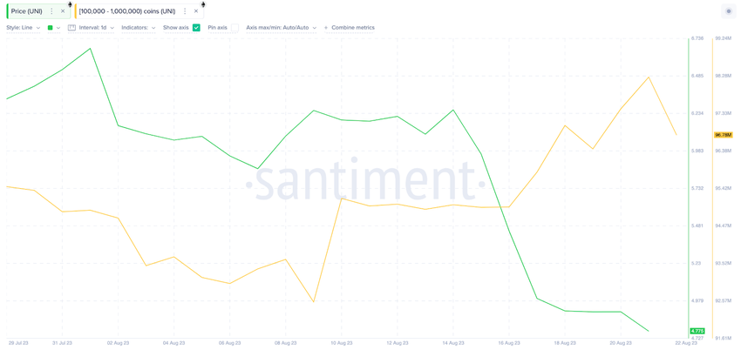
Task: Click the 96.78M current holdings label
Action: [724, 135]
